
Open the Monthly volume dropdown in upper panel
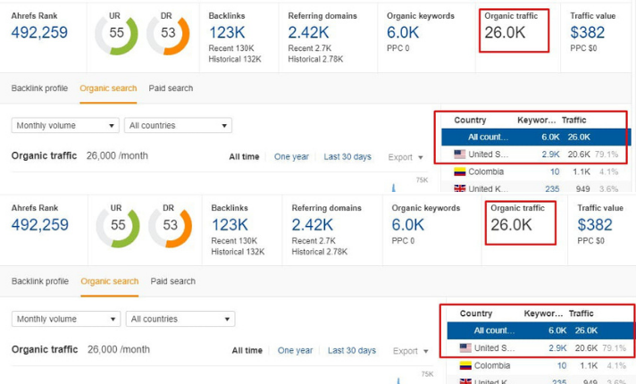tap(64, 126)
